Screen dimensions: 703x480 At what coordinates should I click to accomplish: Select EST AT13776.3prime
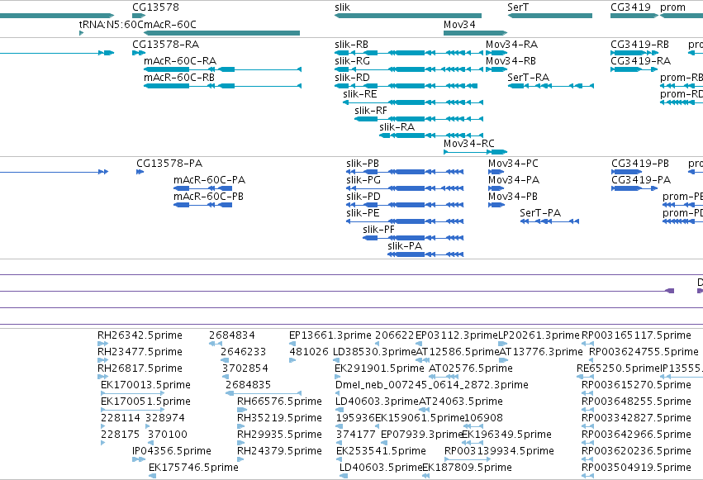(502, 360)
